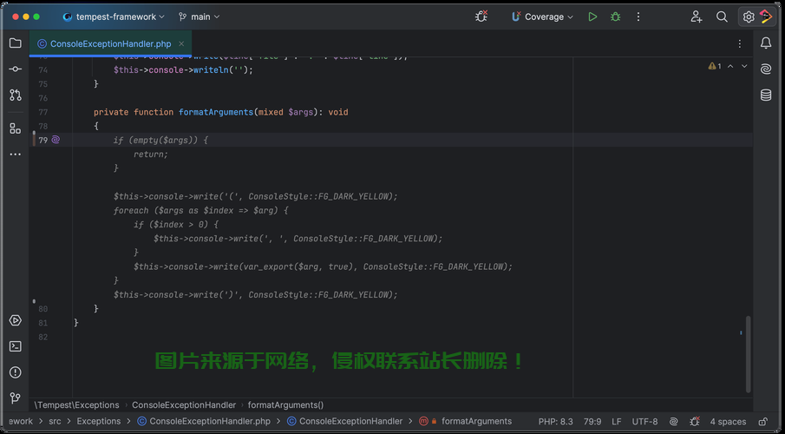Click formatArguments method in navigation bar
The image size is (785, 434).
pos(466,422)
